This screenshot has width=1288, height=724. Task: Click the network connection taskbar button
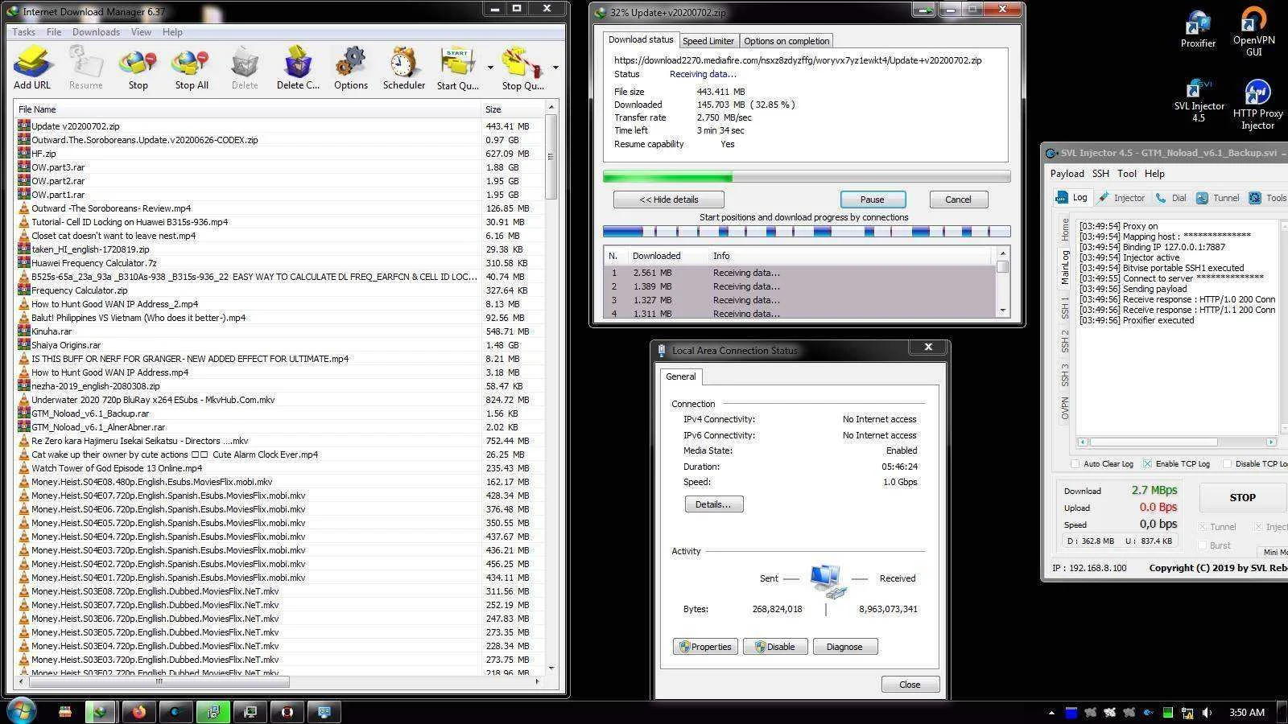tap(324, 712)
